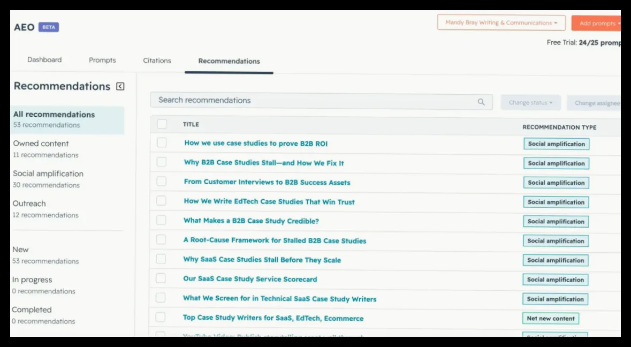Open 'Our SaaS Case Study Service Scorecard' link
Screen dimensions: 631x347
pyautogui.click(x=250, y=279)
